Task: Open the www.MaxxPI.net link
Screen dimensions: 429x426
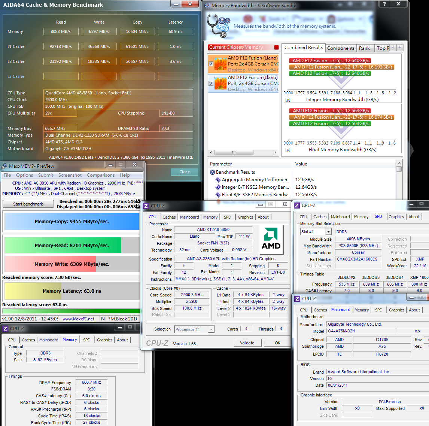Action: [78, 319]
